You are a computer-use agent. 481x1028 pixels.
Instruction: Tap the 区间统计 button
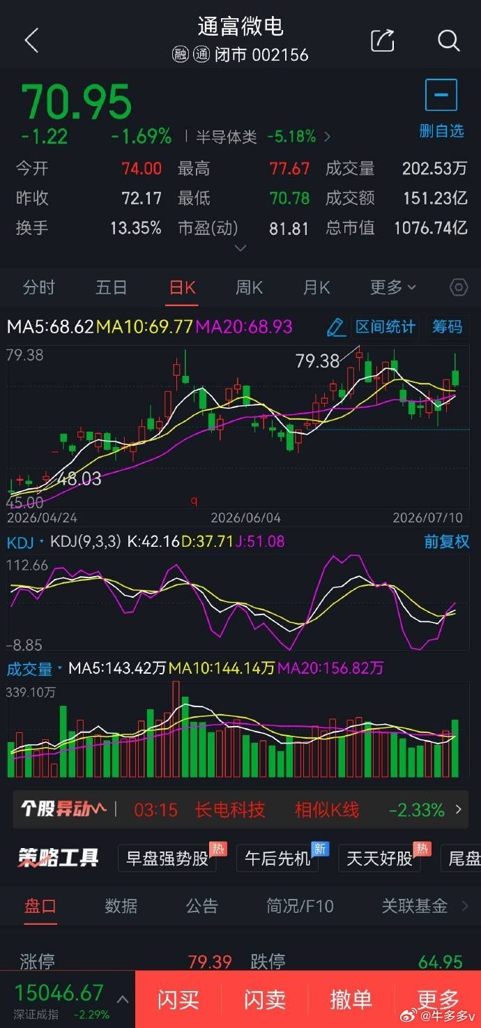click(x=385, y=326)
